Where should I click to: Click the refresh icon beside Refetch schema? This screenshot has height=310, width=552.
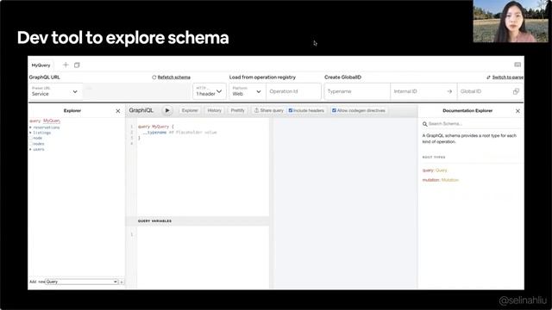point(154,77)
